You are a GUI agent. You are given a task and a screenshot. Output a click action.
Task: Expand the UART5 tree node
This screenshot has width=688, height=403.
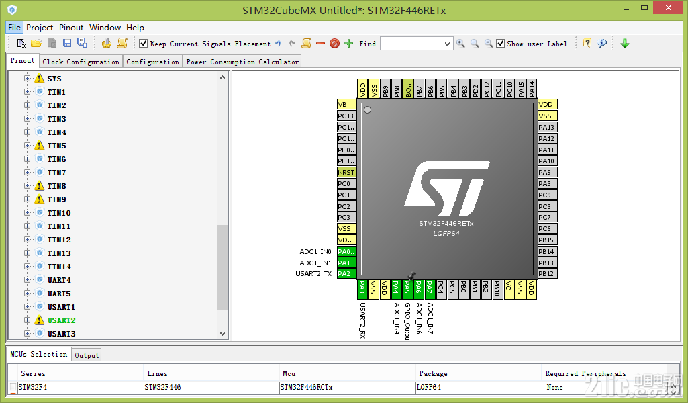click(x=28, y=294)
